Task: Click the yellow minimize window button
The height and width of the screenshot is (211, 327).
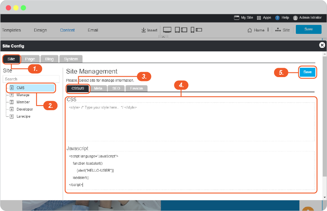Action: (x=16, y=8)
